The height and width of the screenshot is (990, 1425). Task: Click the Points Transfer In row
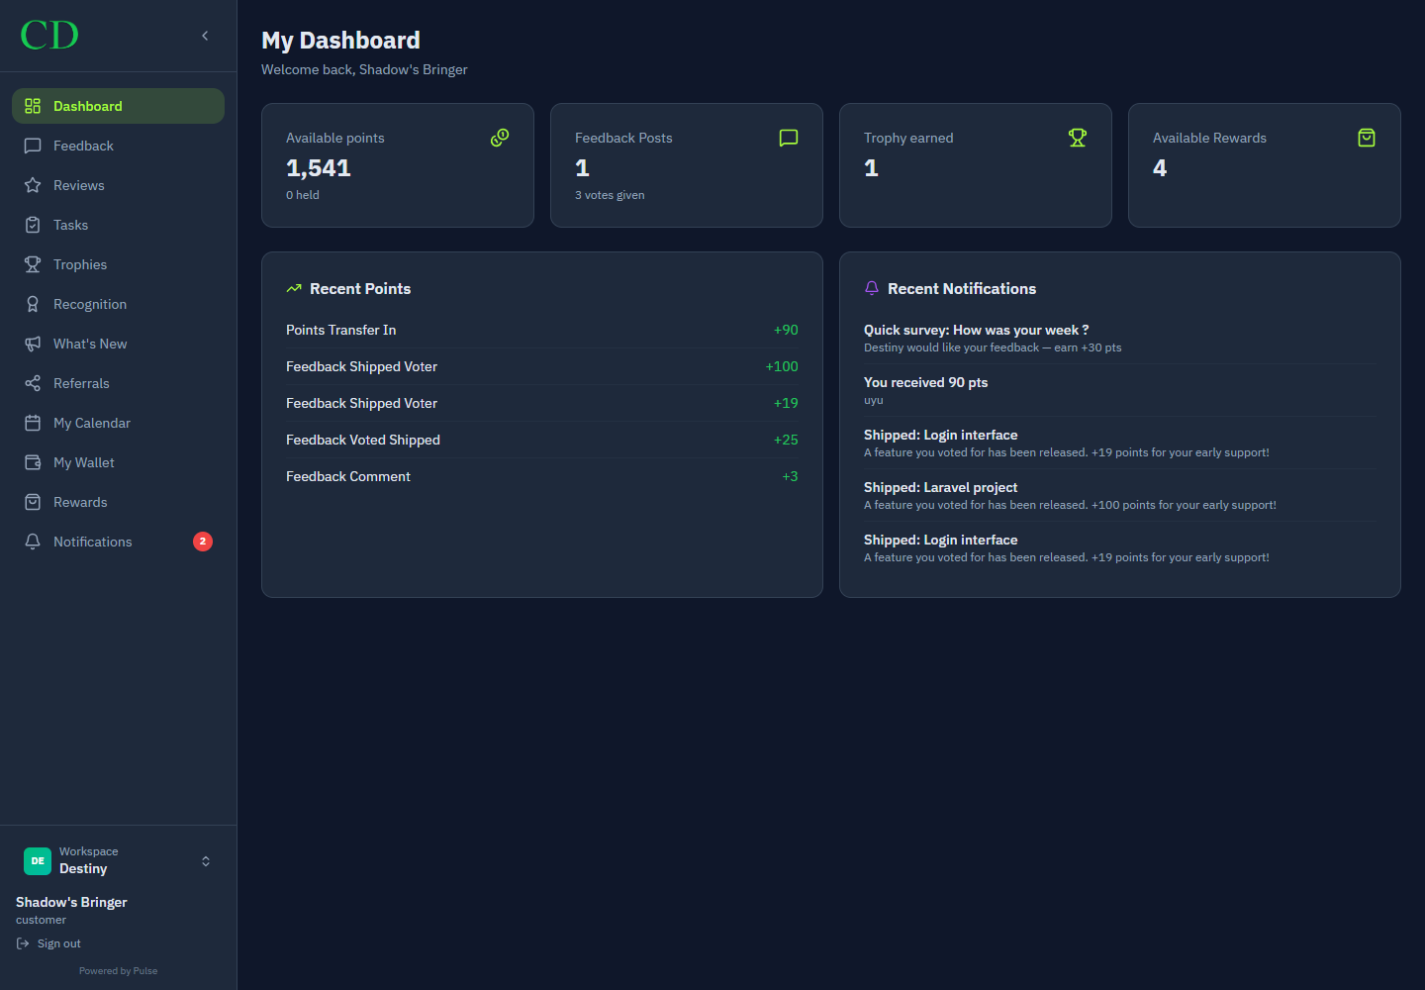coord(542,330)
